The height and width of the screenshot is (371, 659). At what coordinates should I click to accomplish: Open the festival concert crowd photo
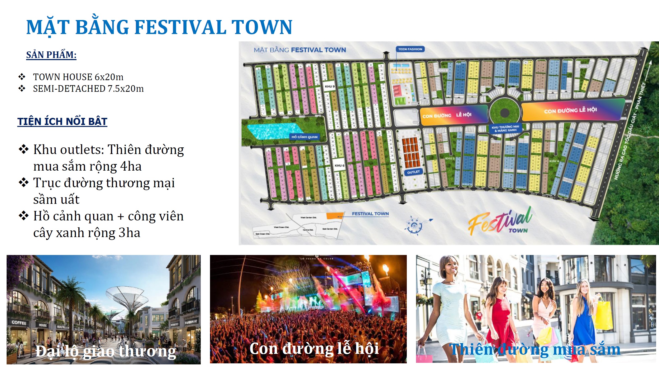click(x=308, y=309)
